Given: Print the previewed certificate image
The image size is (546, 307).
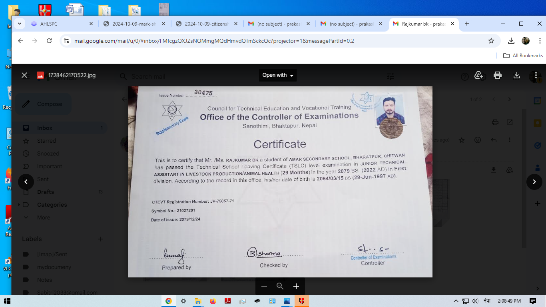Looking at the screenshot, I should coord(498,75).
